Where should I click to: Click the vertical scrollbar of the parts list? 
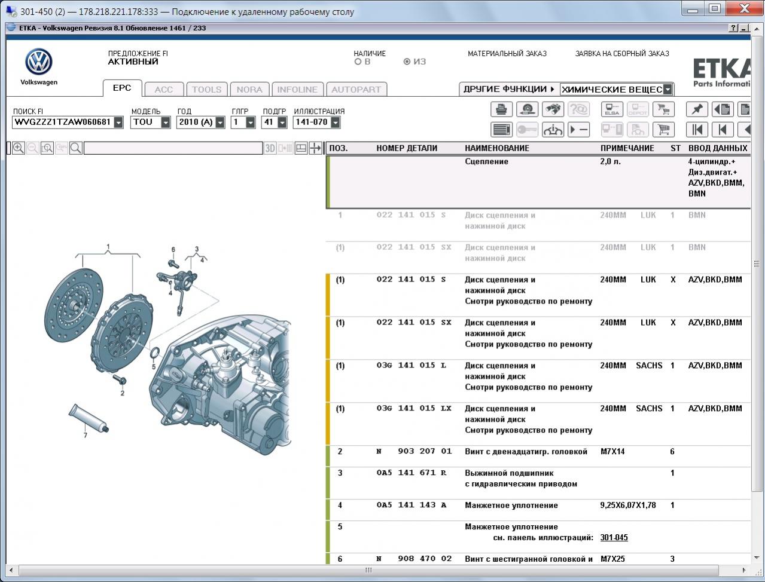tap(756, 263)
